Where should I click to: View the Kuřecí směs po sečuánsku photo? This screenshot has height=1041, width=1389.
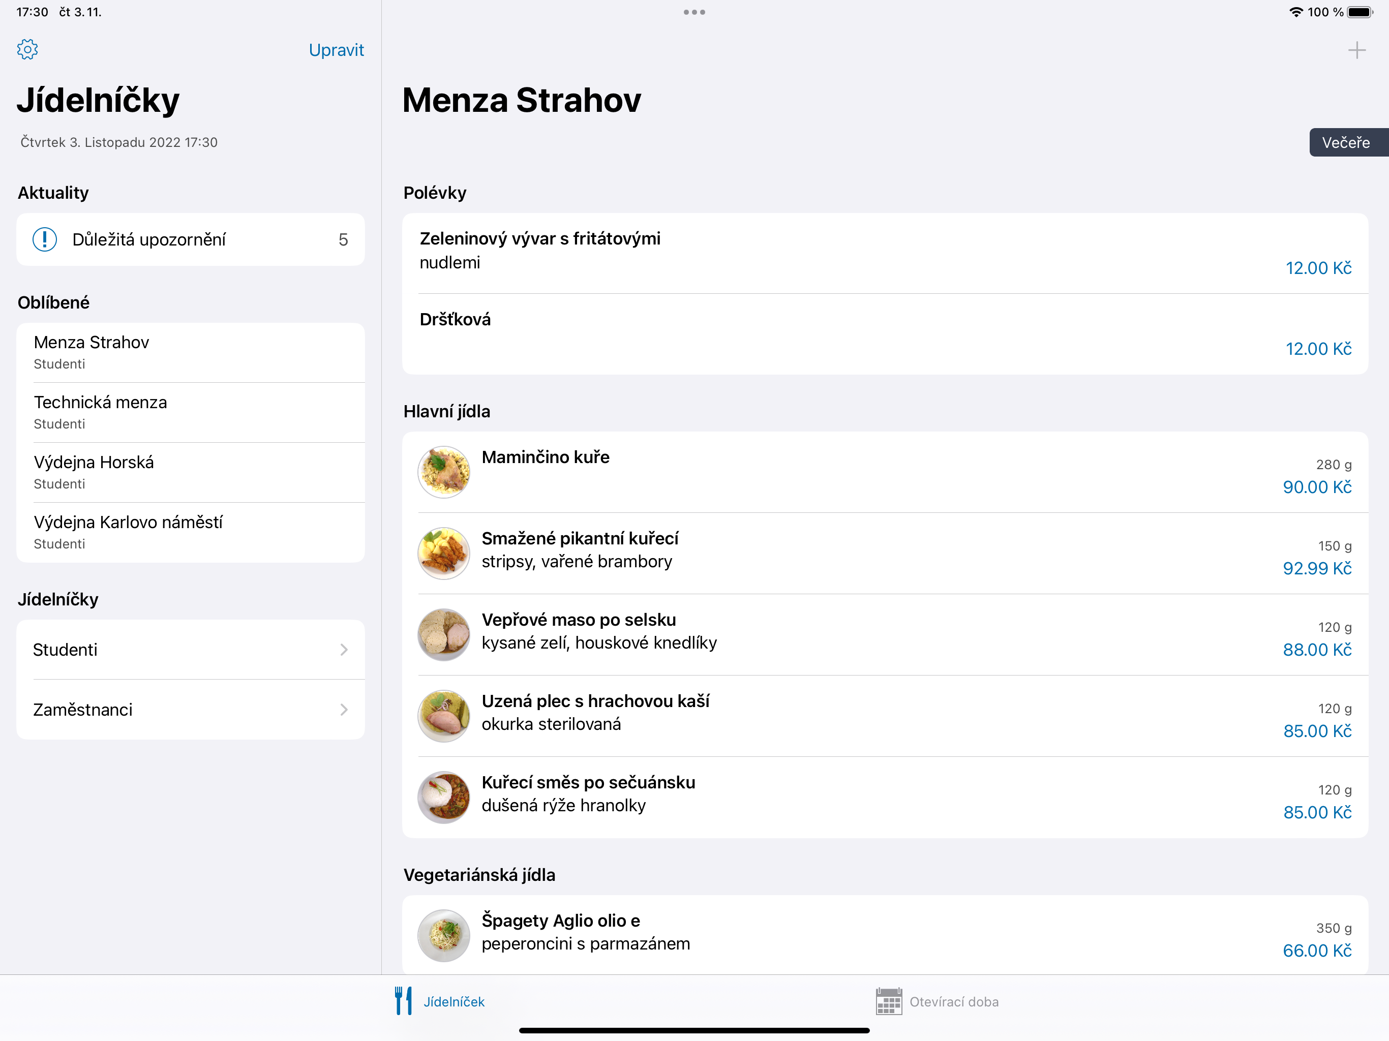444,798
